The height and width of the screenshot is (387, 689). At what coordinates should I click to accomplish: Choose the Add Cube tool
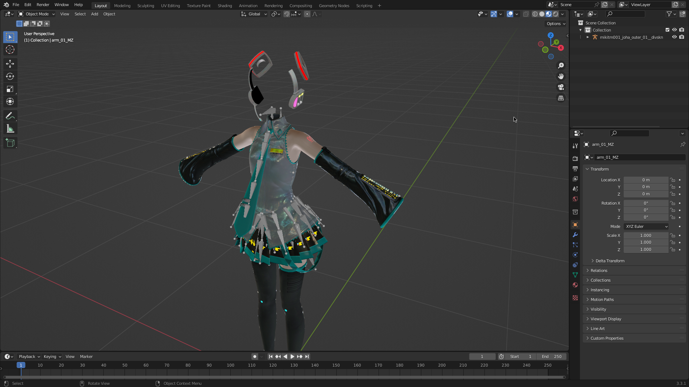10,143
